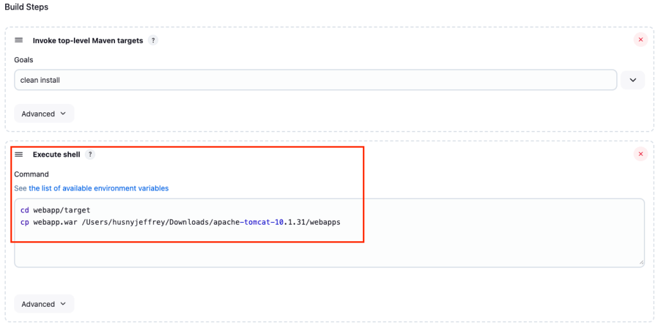Click the Command label

click(x=31, y=175)
